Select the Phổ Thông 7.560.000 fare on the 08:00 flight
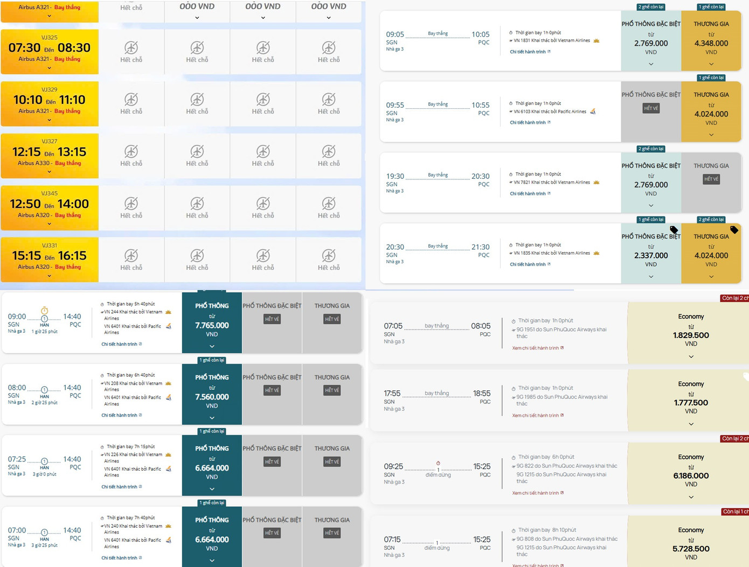Viewport: 749px width, 567px height. pyautogui.click(x=212, y=397)
